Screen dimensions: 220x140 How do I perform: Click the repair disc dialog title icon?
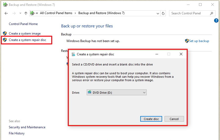[x=73, y=54]
